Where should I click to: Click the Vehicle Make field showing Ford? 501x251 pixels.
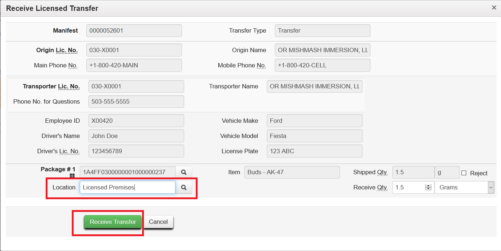pyautogui.click(x=315, y=121)
